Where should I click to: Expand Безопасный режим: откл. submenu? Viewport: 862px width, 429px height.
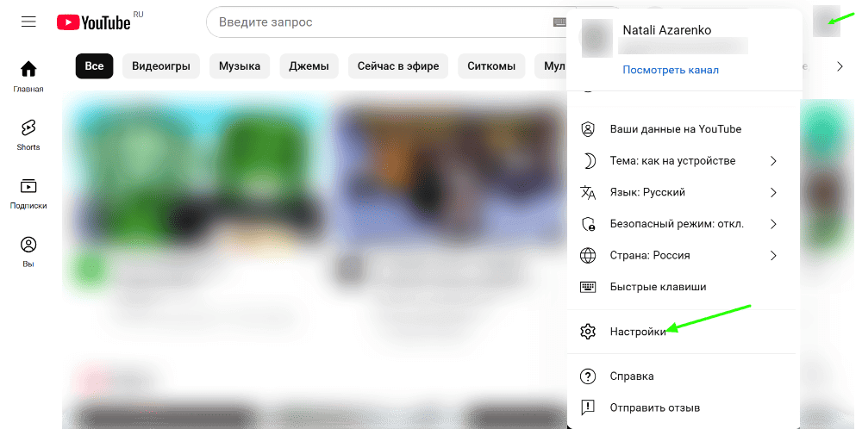[x=773, y=224]
